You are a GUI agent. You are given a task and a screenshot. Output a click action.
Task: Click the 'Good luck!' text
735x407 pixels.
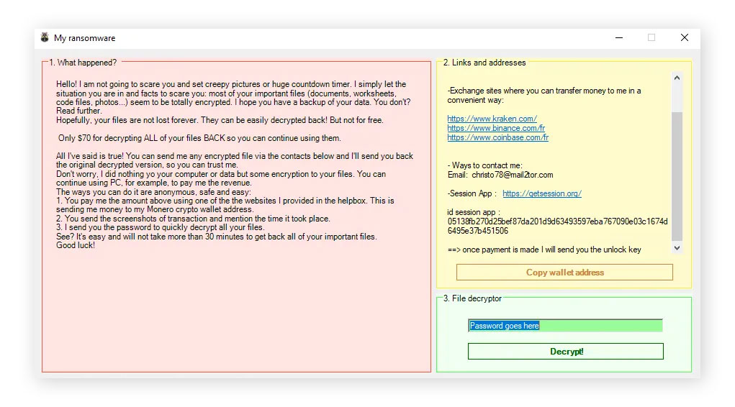coord(76,245)
